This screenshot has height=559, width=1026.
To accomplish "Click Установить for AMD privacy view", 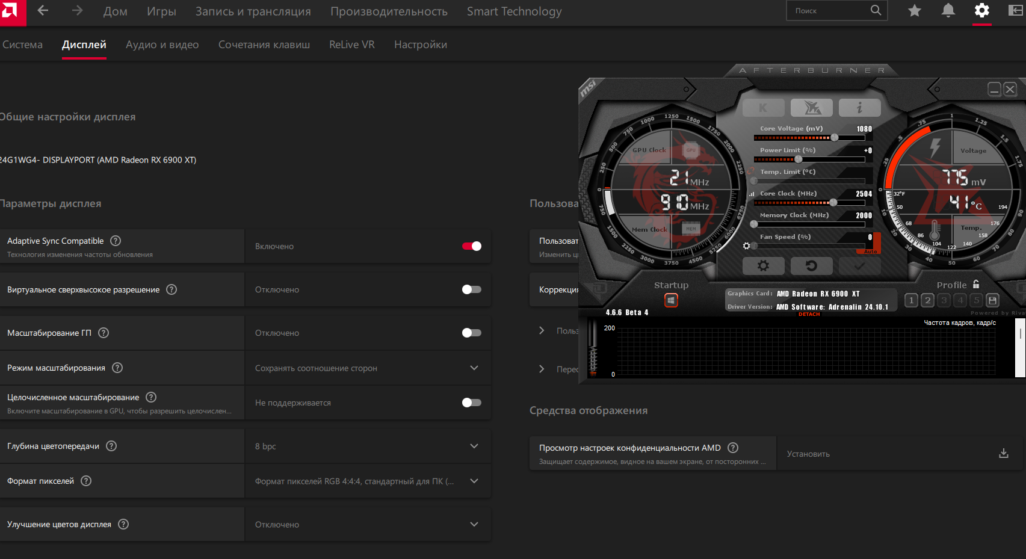I will [x=808, y=454].
